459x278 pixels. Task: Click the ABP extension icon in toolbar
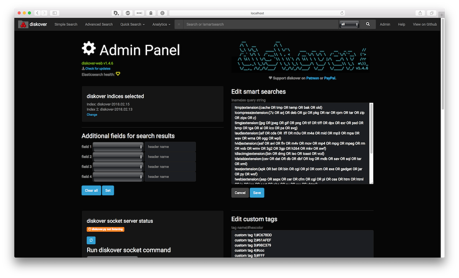[x=128, y=13]
